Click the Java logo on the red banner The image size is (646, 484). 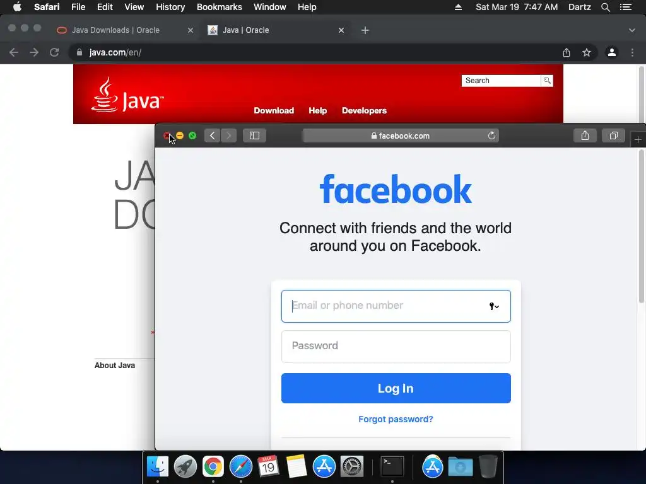click(x=127, y=95)
